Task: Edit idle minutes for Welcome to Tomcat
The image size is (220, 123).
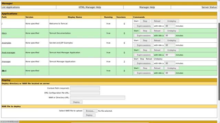Action: click(x=169, y=26)
